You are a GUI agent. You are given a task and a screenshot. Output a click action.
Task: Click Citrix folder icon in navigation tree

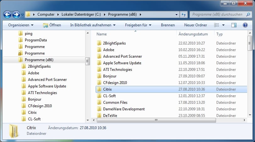[24, 112]
